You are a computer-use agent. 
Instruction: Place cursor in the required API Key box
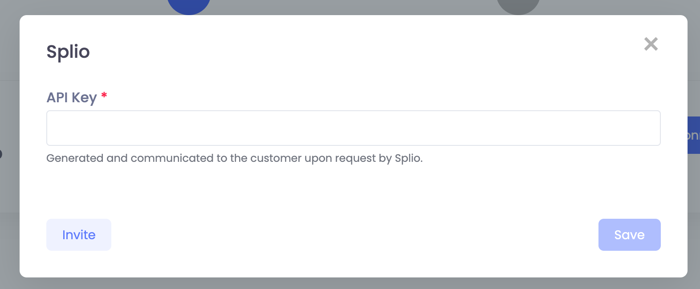[353, 128]
